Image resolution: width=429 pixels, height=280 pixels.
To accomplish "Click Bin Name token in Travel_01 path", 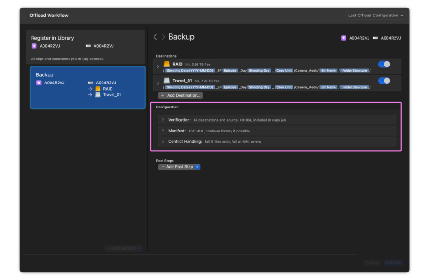I will pyautogui.click(x=328, y=87).
